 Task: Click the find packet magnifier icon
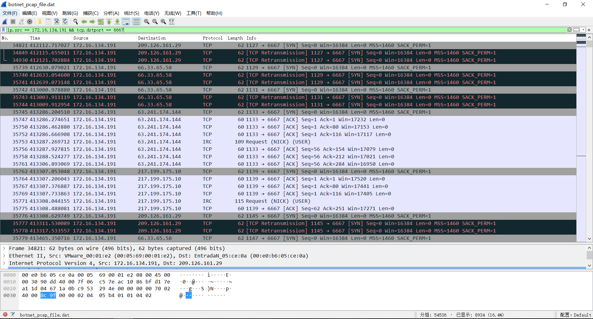pos(75,22)
